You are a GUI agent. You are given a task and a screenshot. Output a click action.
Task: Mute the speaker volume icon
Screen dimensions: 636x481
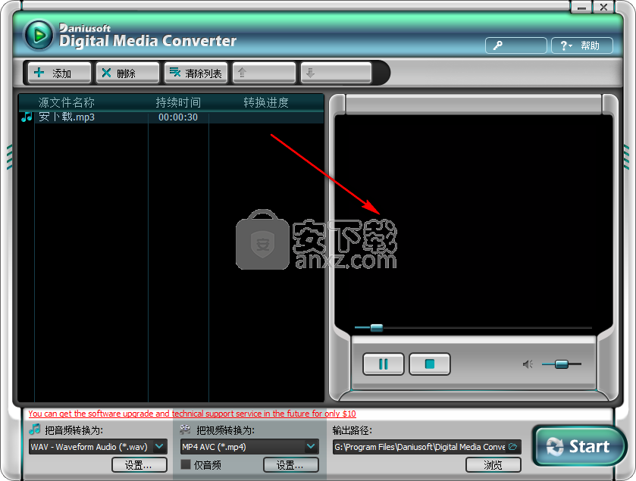528,364
